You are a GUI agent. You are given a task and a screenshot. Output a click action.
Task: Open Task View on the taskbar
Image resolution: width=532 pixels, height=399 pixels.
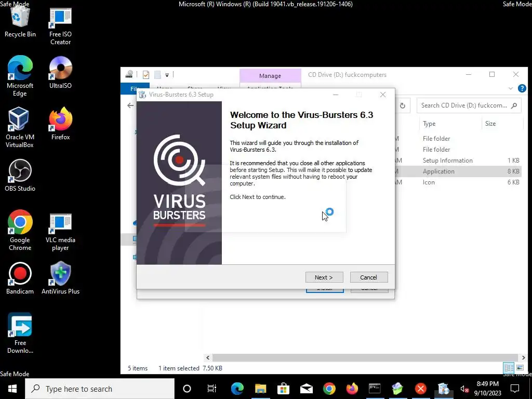212,389
